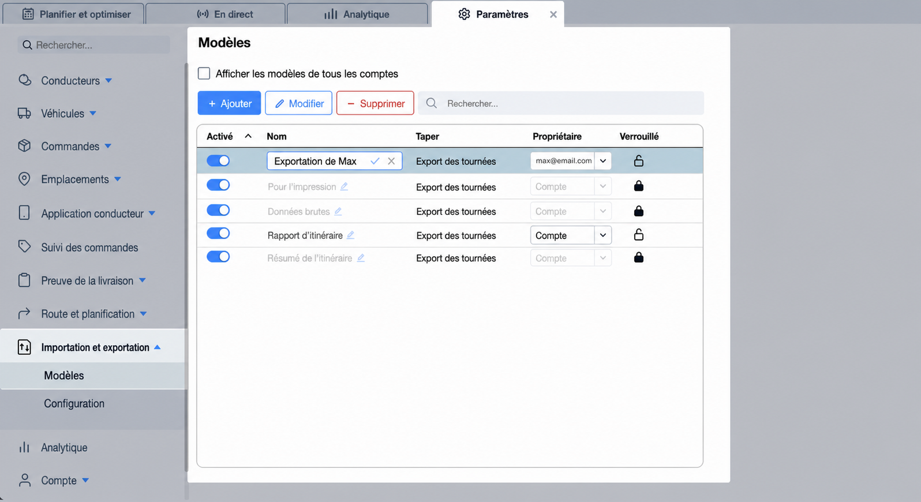Expand the Véhicules menu arrow
The width and height of the screenshot is (921, 502).
pos(93,113)
